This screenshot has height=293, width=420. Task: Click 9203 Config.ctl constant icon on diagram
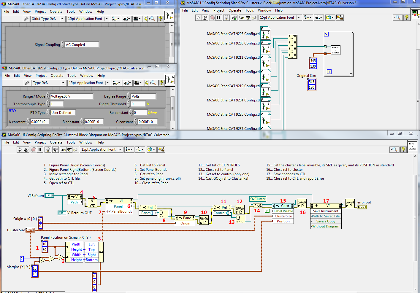265,33
